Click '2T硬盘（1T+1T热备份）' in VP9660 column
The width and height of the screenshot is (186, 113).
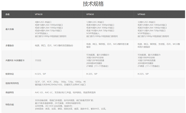click(148, 66)
